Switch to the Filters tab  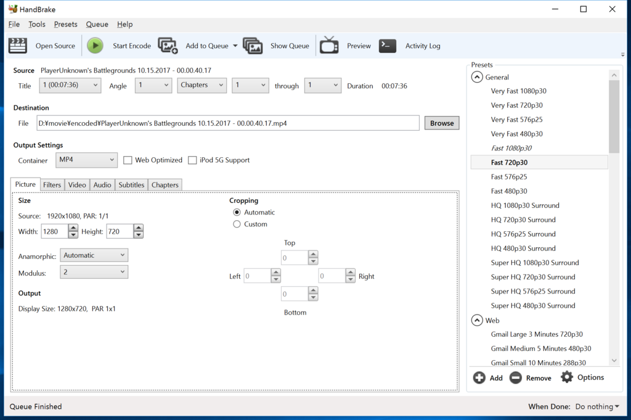pyautogui.click(x=52, y=185)
